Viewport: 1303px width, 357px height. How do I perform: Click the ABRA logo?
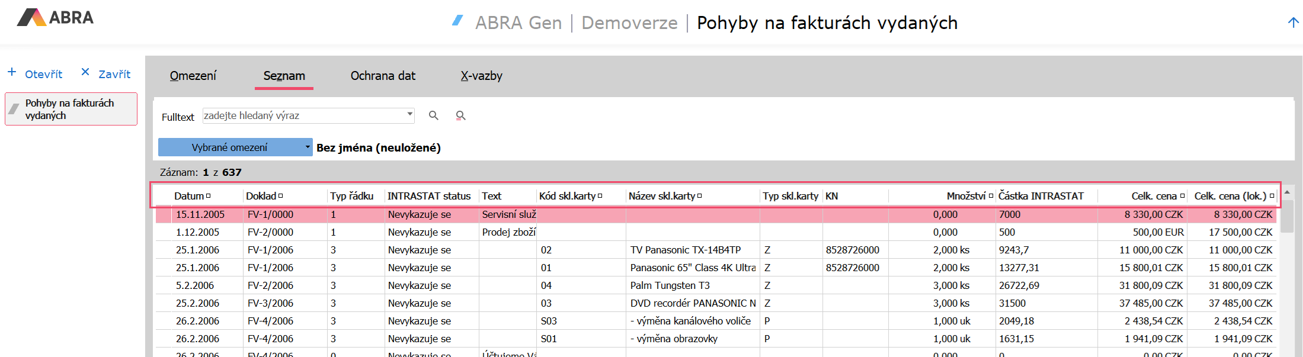pyautogui.click(x=55, y=17)
